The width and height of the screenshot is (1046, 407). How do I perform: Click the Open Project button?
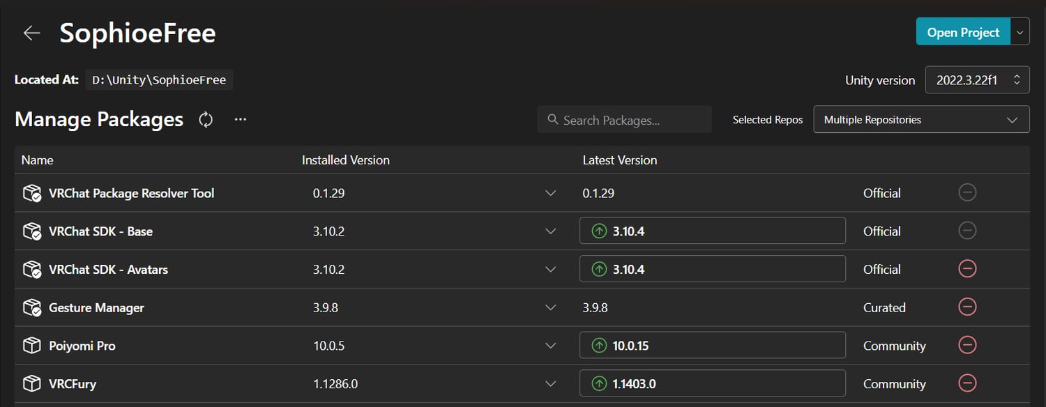click(963, 32)
